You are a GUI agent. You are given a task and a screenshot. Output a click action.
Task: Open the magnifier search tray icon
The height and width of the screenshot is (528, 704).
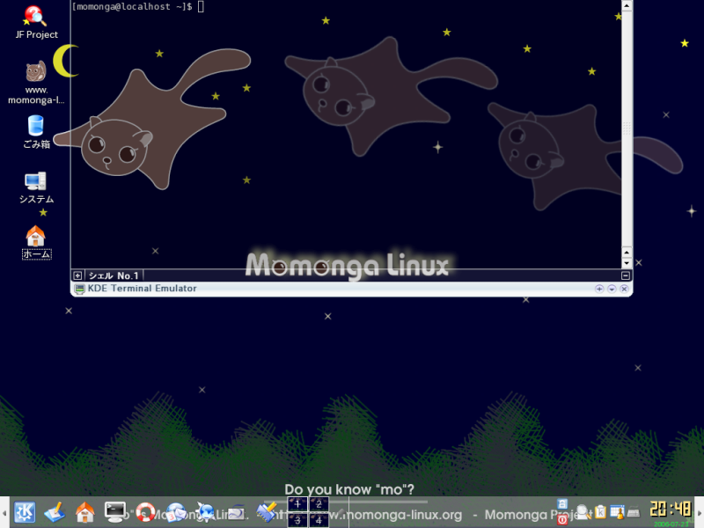583,512
